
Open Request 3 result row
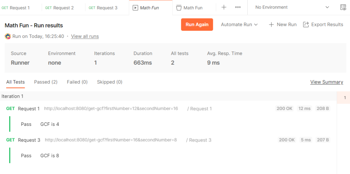[x=29, y=140]
